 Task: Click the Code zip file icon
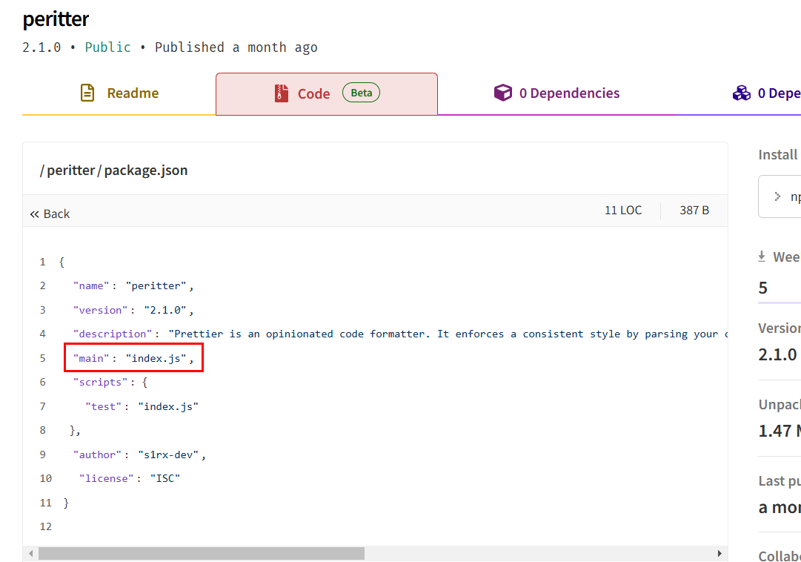pyautogui.click(x=282, y=93)
